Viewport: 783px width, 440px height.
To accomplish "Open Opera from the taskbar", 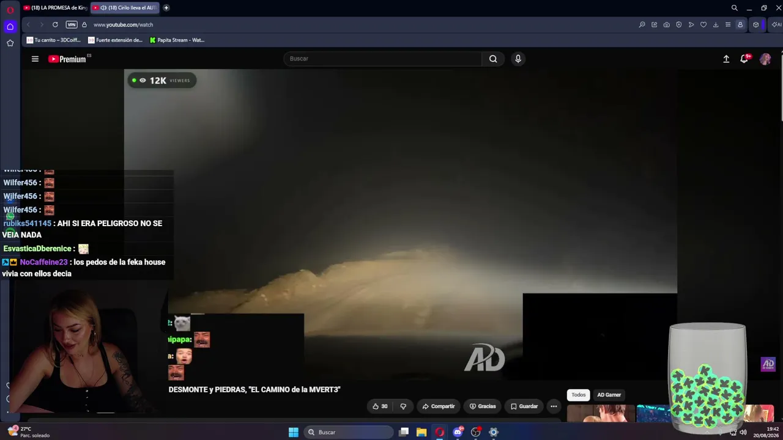I will click(440, 432).
